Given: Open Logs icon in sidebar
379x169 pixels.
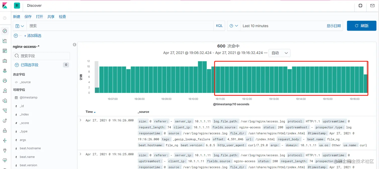Looking at the screenshot, I should [x=5, y=100].
